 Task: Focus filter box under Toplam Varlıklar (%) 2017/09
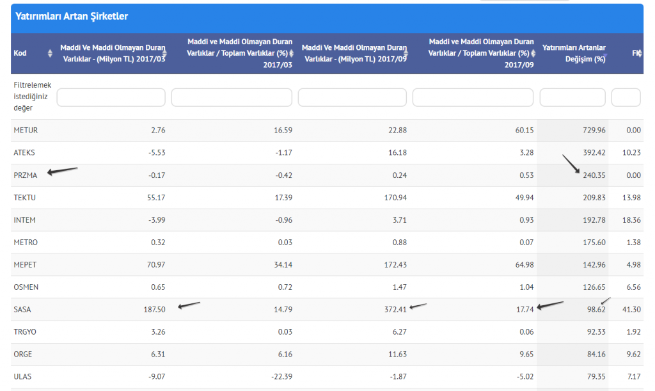point(473,97)
